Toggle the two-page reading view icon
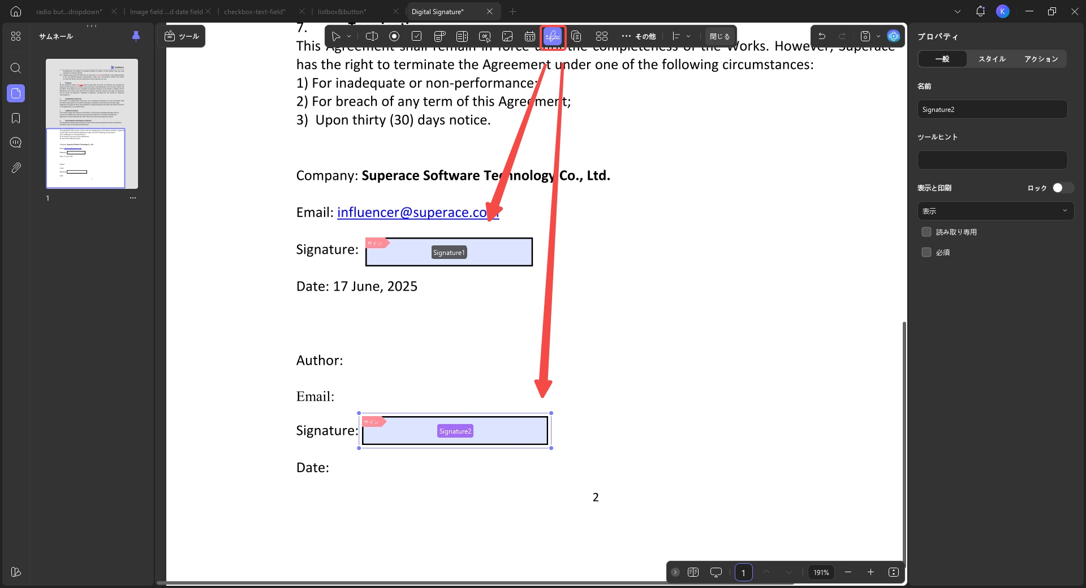 693,572
